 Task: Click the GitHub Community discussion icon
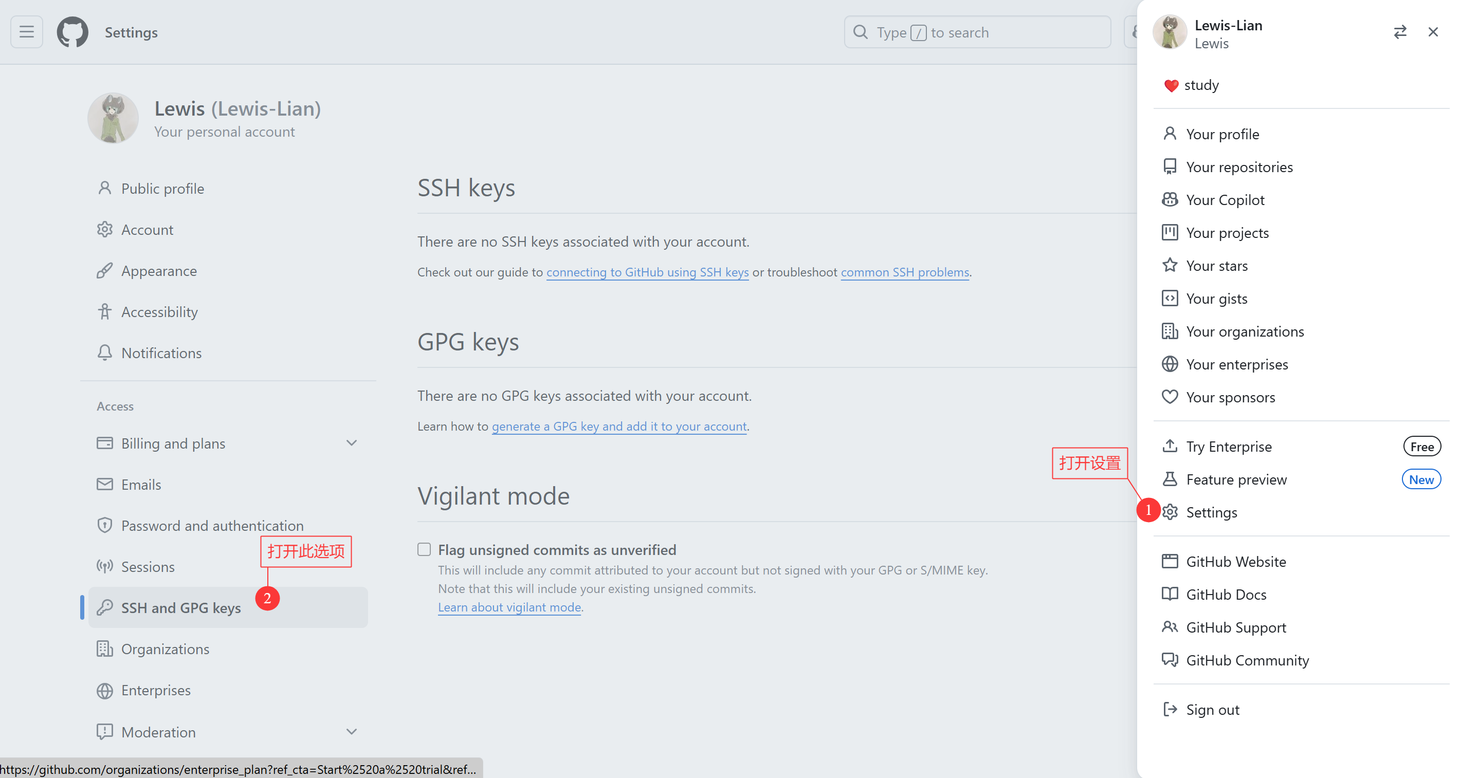pos(1170,660)
